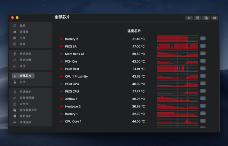Click the rightmost sidebar layout toolbar icon
Image resolution: width=228 pixels, height=146 pixels.
coord(215,18)
